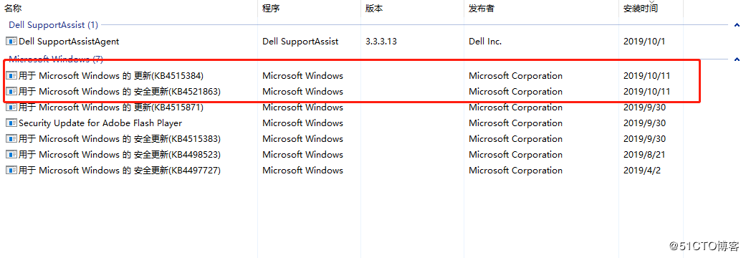
Task: Click the Dell SupportAssistAgent entry icon
Action: (11, 42)
